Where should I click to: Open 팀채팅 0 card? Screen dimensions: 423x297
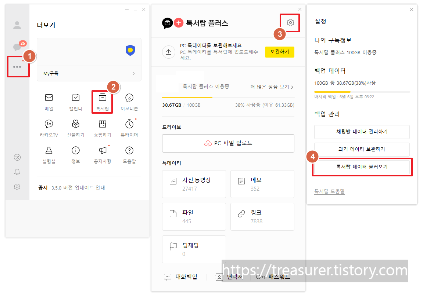tap(194, 249)
